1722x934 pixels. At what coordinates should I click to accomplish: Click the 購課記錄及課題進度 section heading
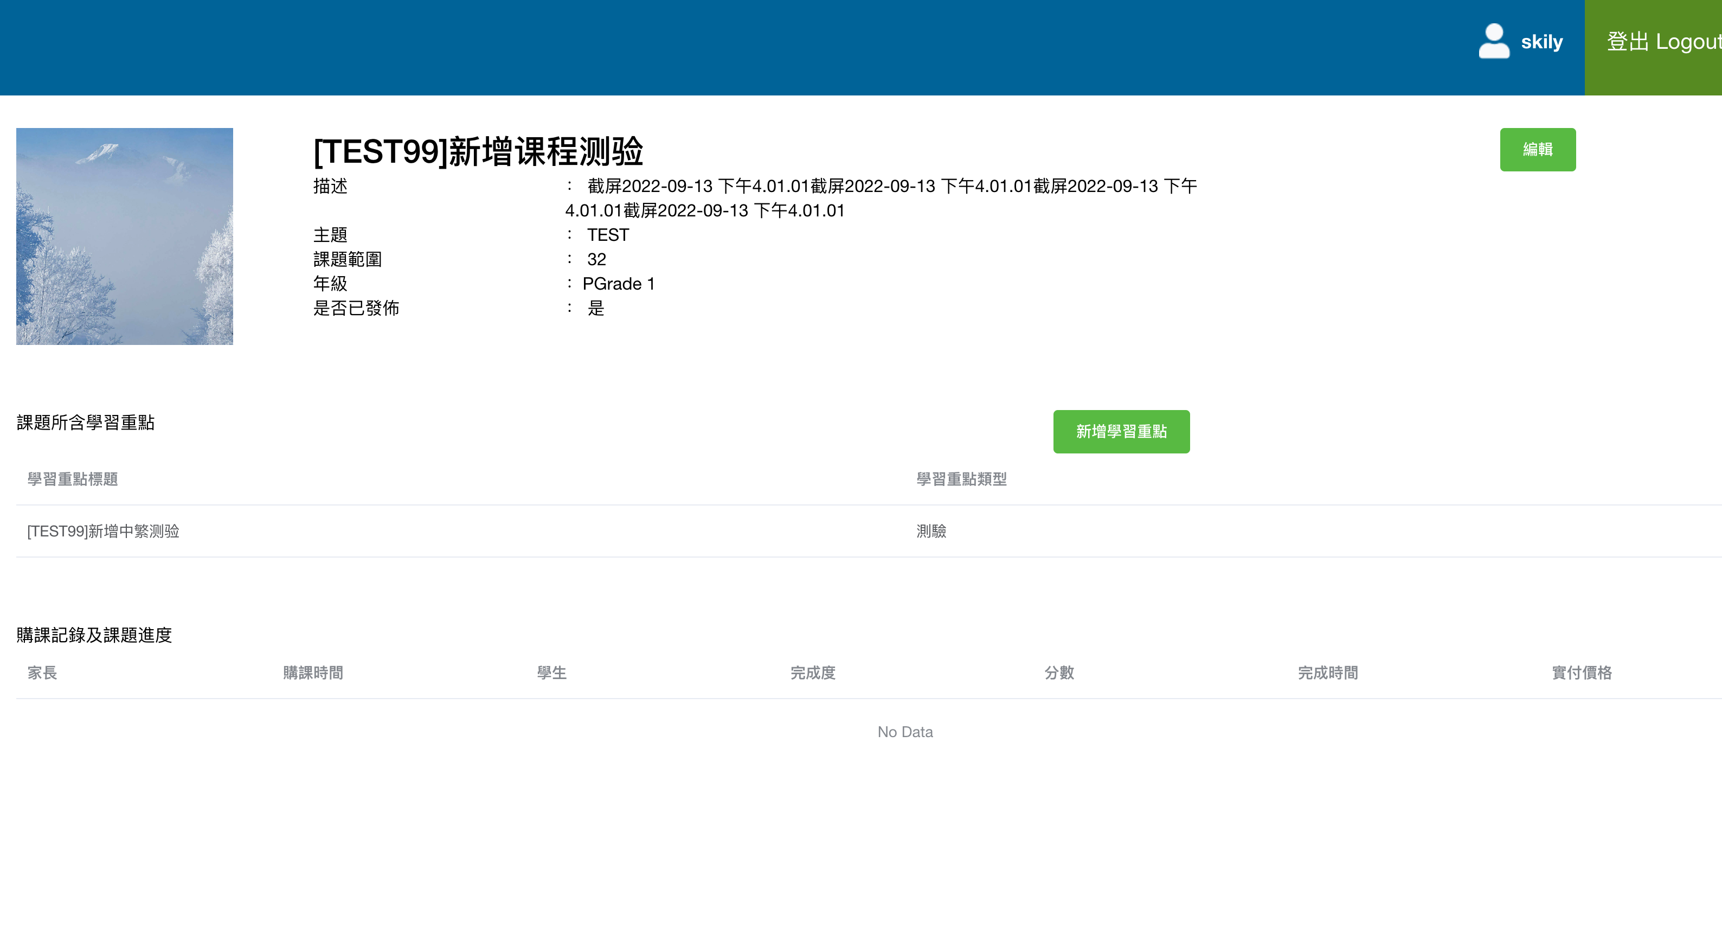tap(94, 635)
